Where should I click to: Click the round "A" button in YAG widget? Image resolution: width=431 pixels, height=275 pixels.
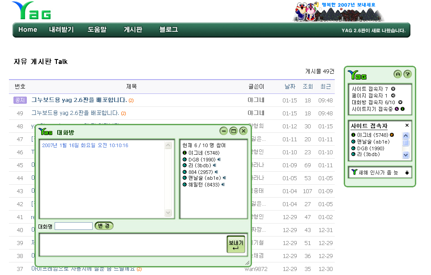click(397, 74)
